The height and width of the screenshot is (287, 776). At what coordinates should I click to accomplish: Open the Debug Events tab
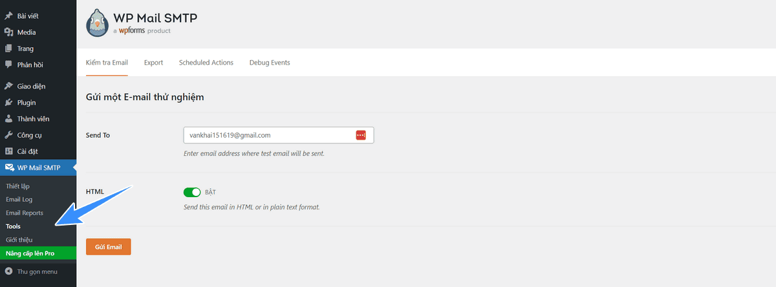pos(270,63)
